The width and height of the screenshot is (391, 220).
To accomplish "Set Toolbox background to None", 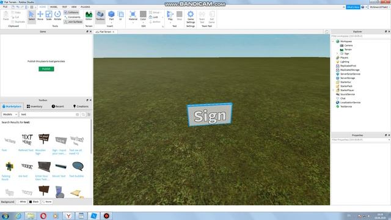I will coord(46,202).
